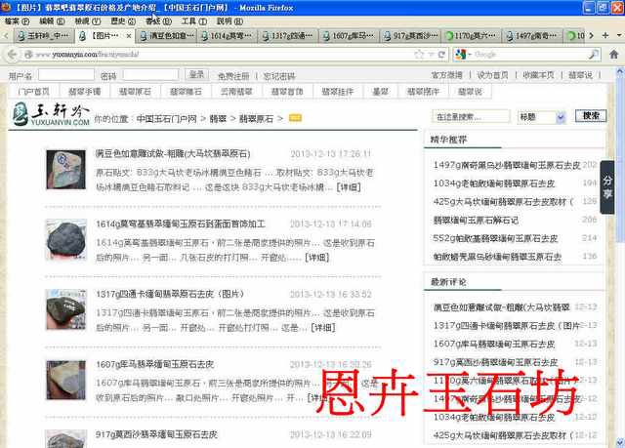Click [详细] link under 满豆色如意雕试做 article

pos(349,187)
